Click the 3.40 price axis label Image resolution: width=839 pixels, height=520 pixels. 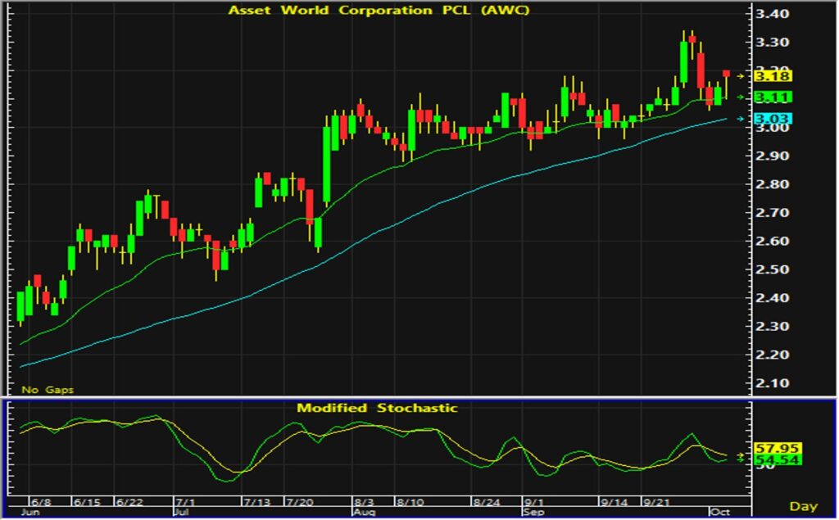pyautogui.click(x=771, y=14)
